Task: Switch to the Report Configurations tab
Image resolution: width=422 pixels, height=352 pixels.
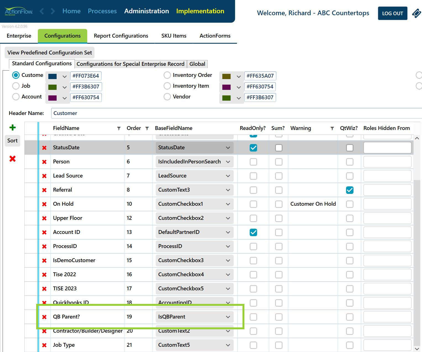Action: pyautogui.click(x=121, y=36)
